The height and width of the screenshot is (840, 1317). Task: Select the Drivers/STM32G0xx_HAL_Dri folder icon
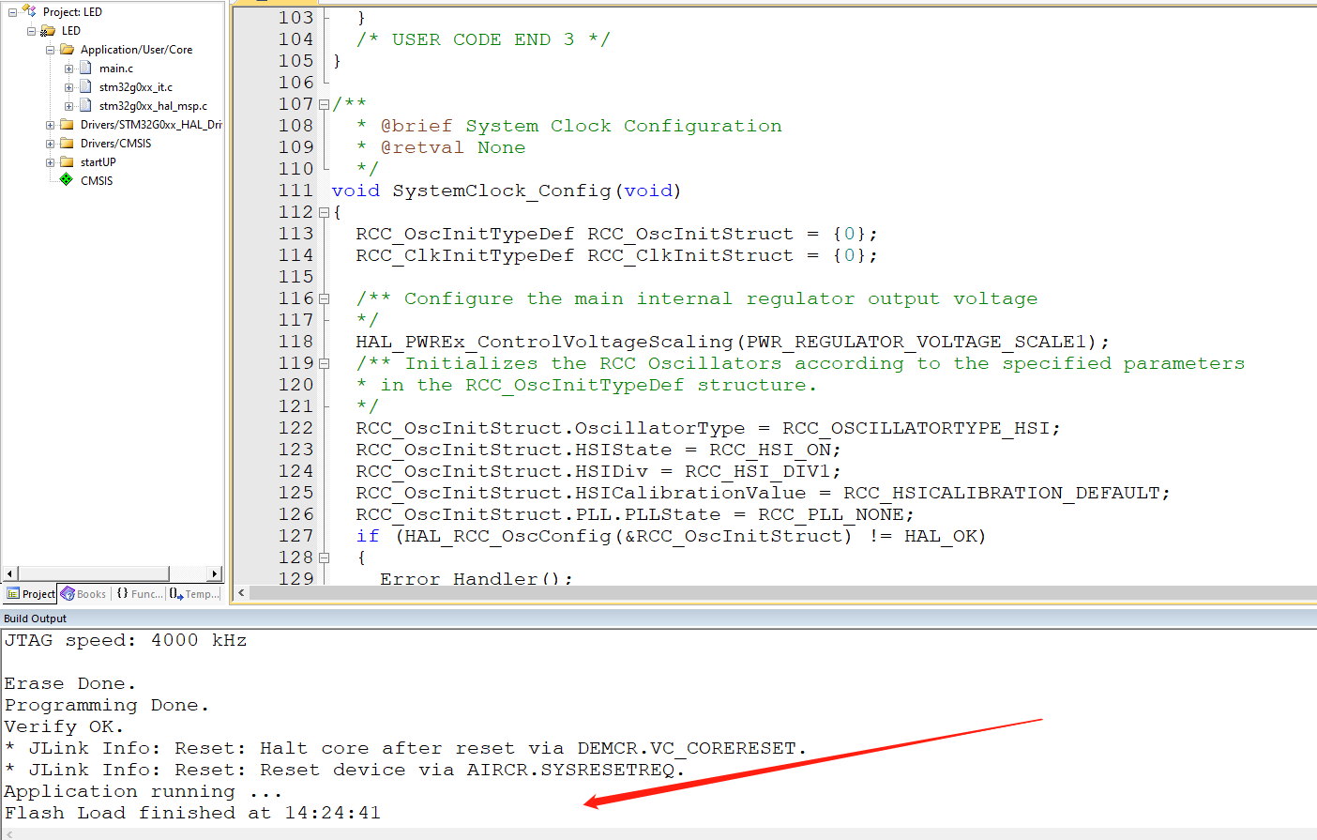coord(67,125)
